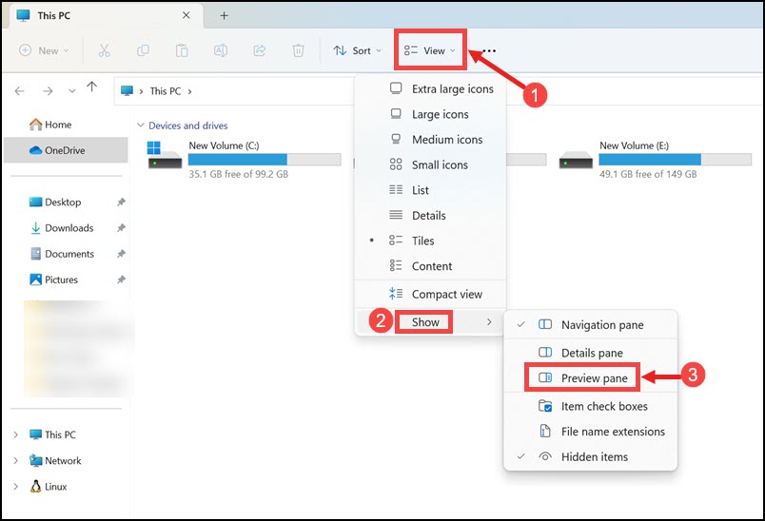Open Downloads in quick access
Image resolution: width=765 pixels, height=521 pixels.
click(69, 228)
